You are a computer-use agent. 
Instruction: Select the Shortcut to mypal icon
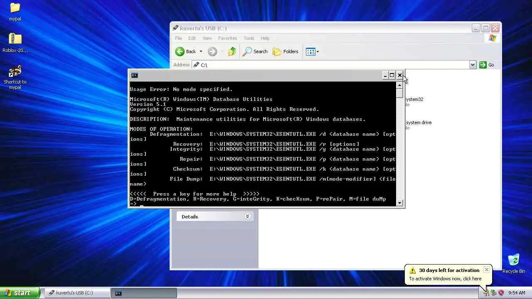[x=15, y=77]
